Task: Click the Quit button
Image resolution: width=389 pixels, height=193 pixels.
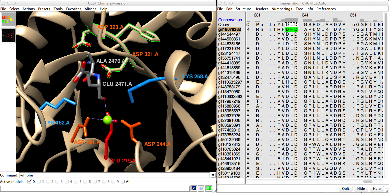Action: coord(346,188)
